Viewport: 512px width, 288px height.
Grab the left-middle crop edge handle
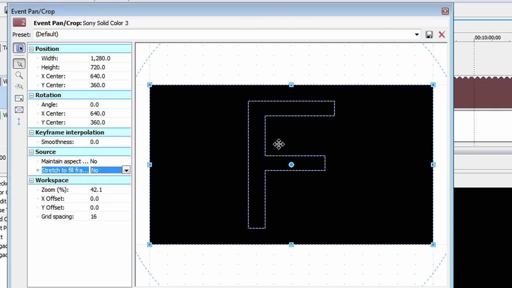click(x=150, y=164)
